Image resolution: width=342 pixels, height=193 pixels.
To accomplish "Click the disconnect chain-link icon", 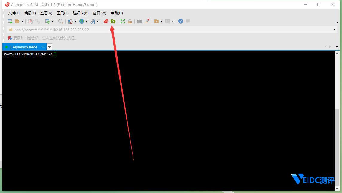I will [x=38, y=21].
